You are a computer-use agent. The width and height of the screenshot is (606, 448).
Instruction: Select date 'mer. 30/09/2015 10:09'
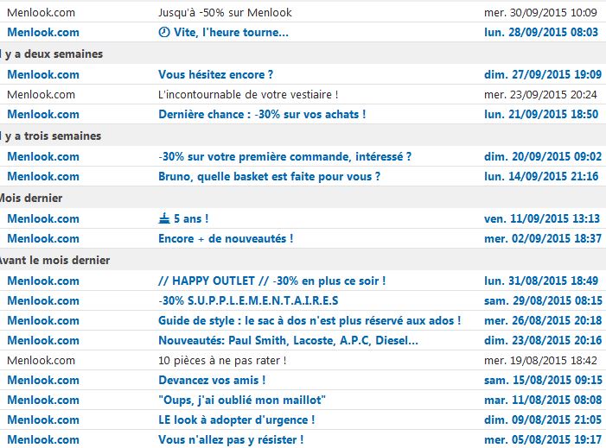[540, 13]
